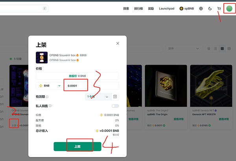Close the 上架 listing dialog
Viewport: 236px width, 161px height.
click(118, 43)
